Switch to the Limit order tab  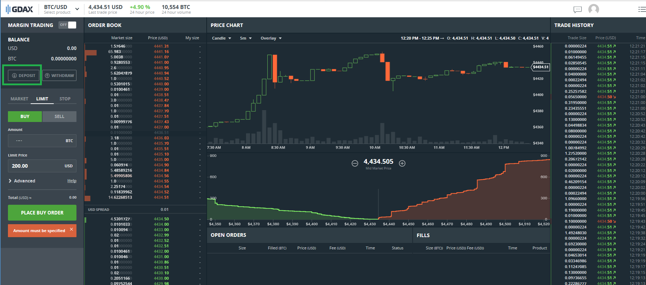pos(42,99)
